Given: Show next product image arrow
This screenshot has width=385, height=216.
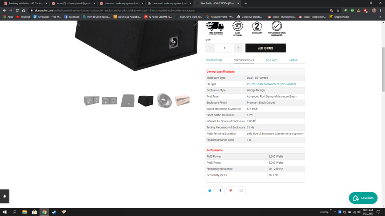Looking at the screenshot, I should (x=196, y=23).
